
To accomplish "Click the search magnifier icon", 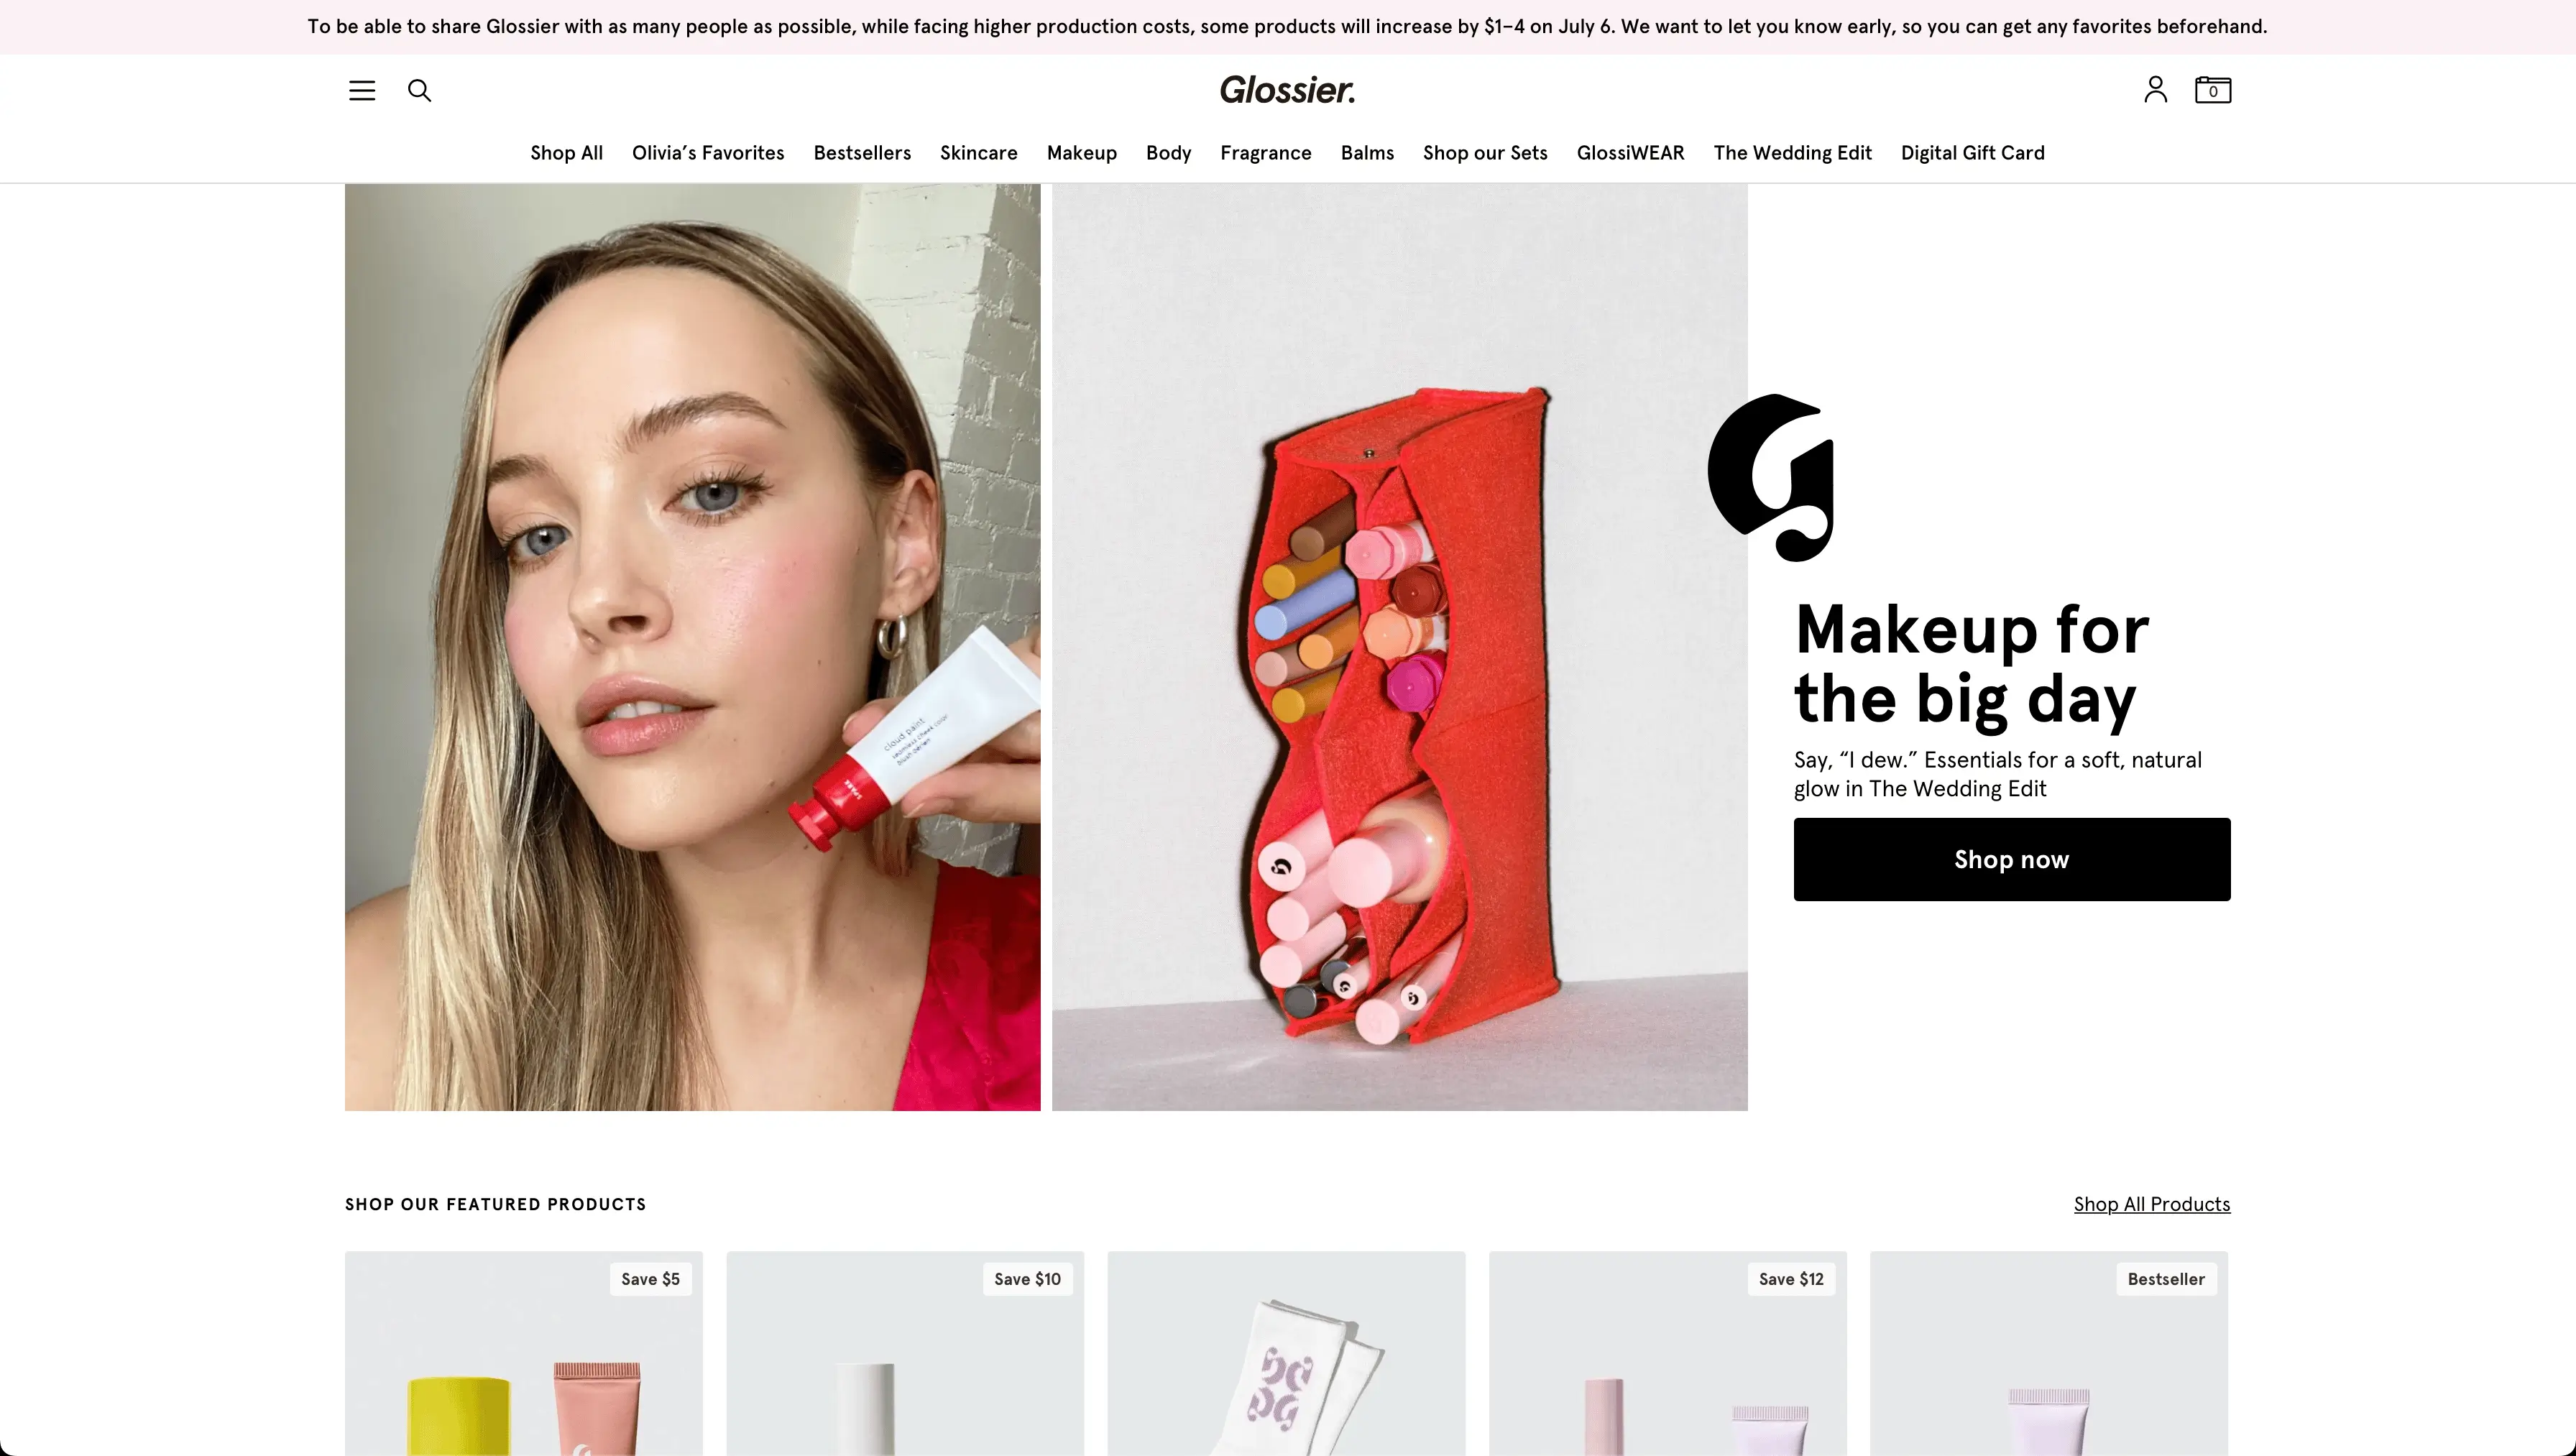I will [x=419, y=90].
